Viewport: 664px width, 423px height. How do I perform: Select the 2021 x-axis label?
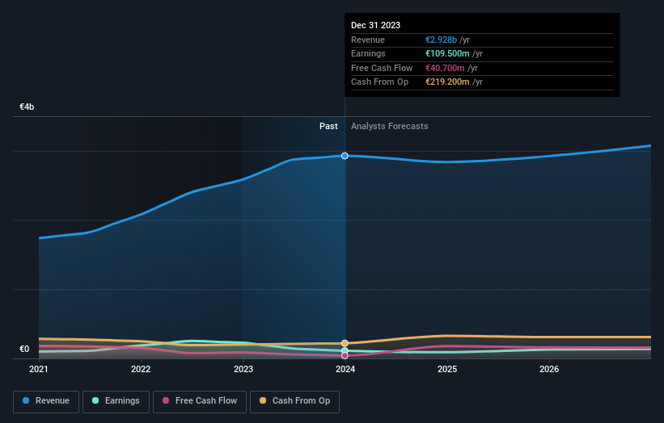tap(39, 370)
